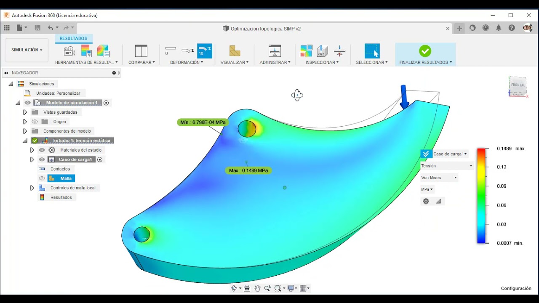Click the Administrar import results icon
The height and width of the screenshot is (303, 539).
[x=275, y=51]
